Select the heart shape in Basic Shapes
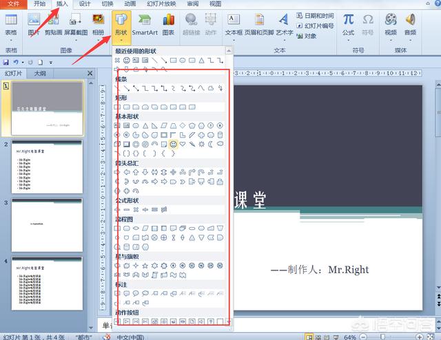Screen dimensions: 441x340 pos(183,144)
